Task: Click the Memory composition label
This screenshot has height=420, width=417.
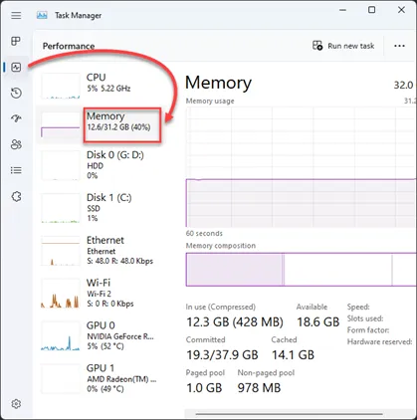Action: point(221,246)
